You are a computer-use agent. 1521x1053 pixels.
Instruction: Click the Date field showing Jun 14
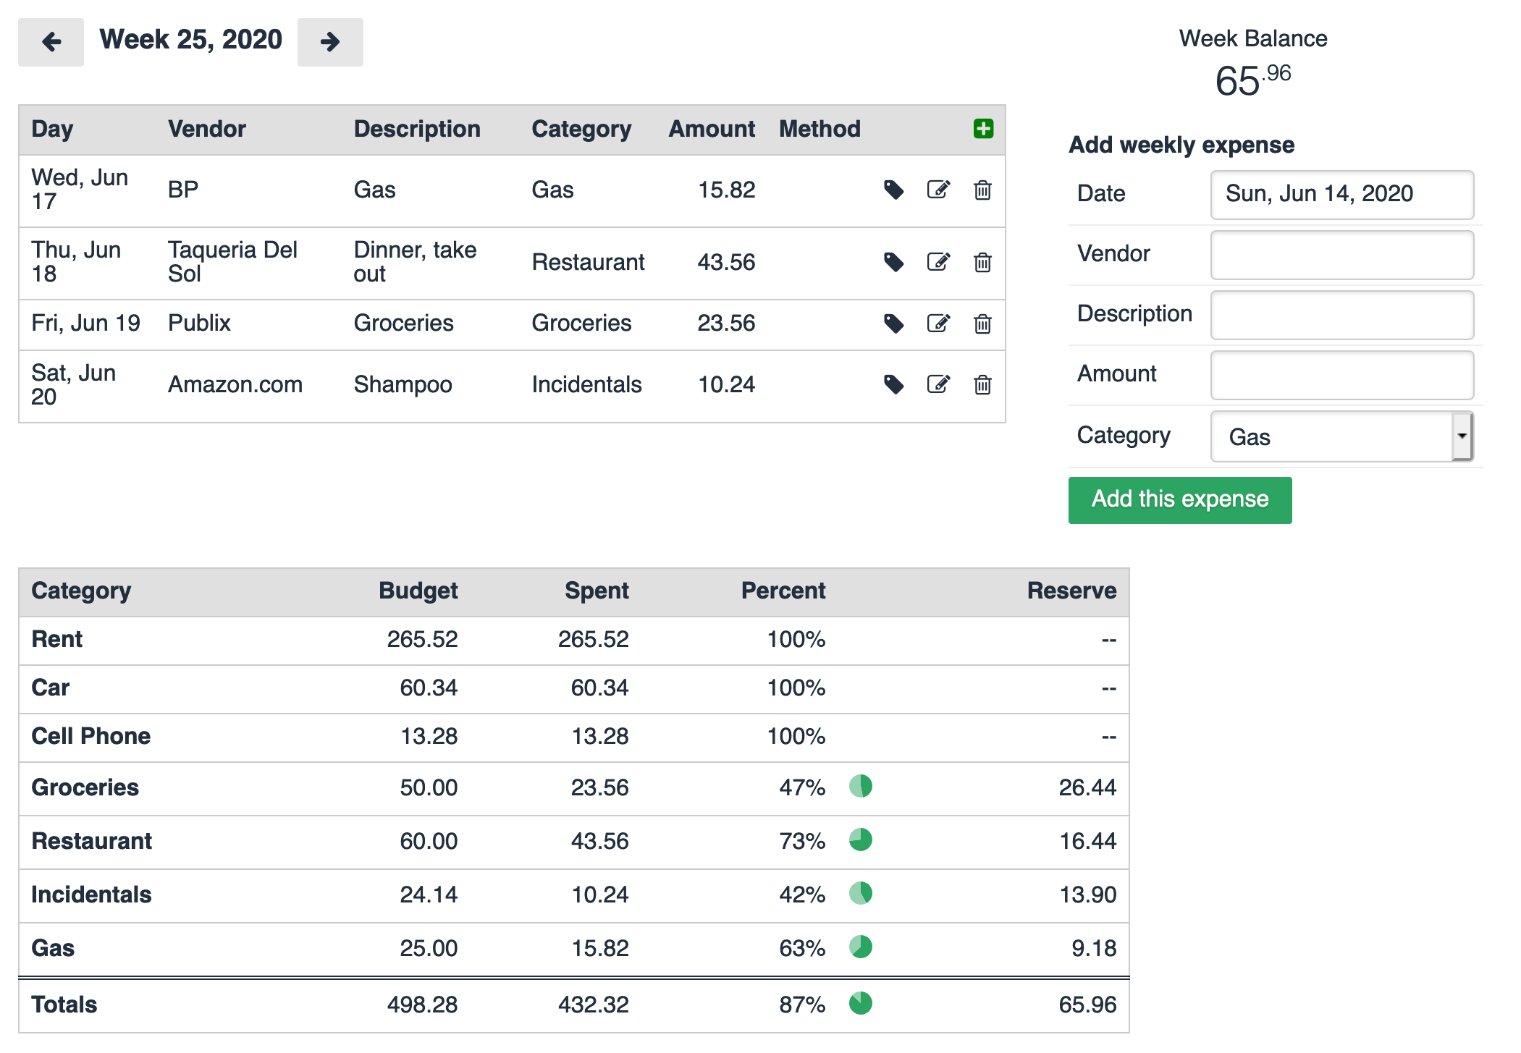click(1341, 194)
